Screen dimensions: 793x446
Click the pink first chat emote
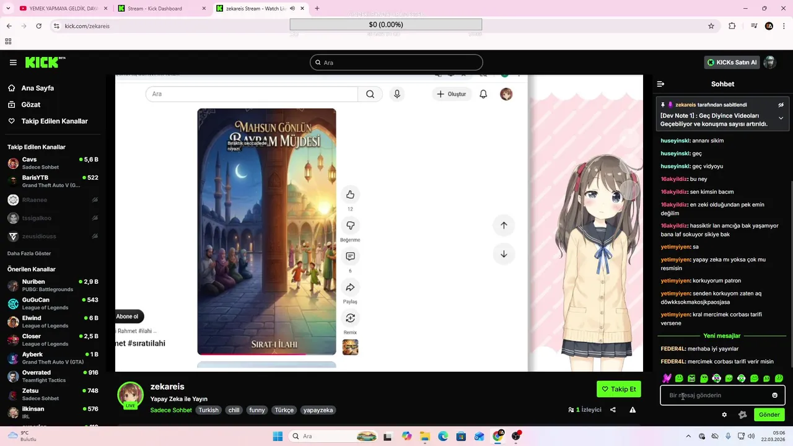click(x=667, y=378)
